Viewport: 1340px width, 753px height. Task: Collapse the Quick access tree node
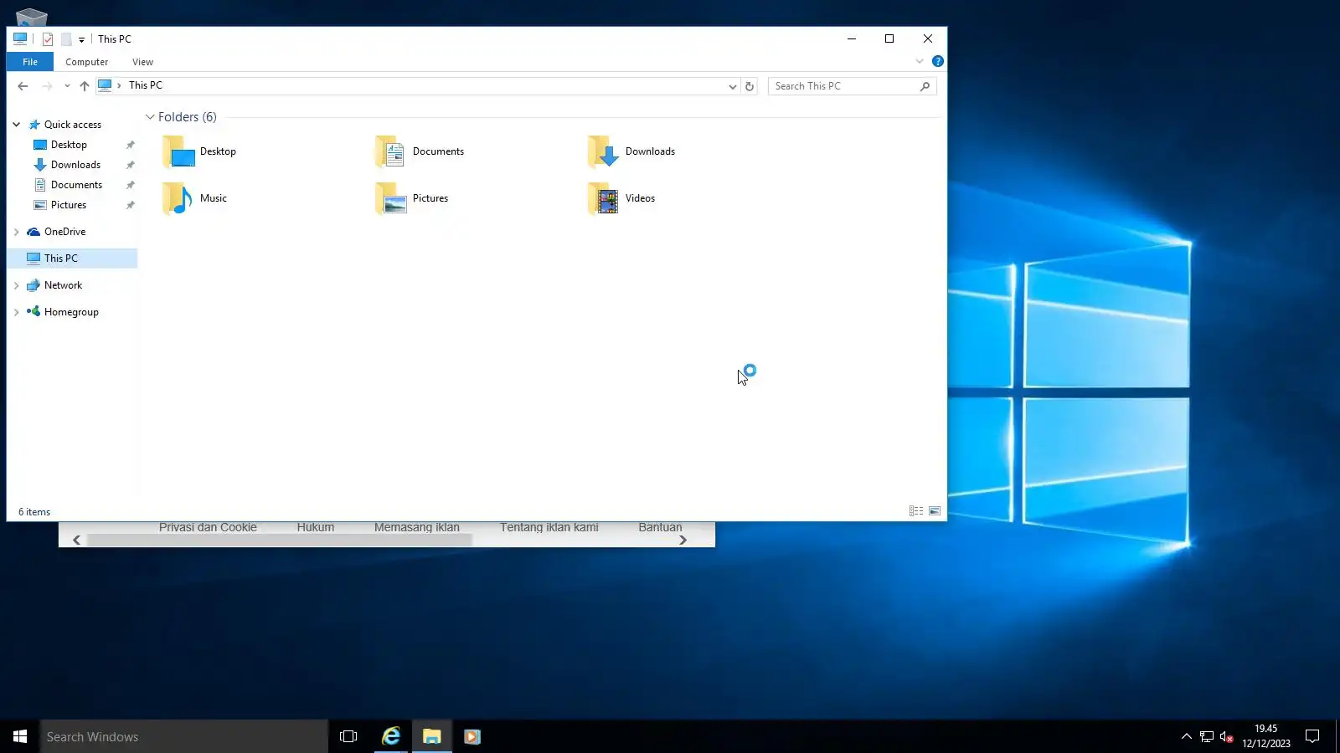(x=16, y=125)
